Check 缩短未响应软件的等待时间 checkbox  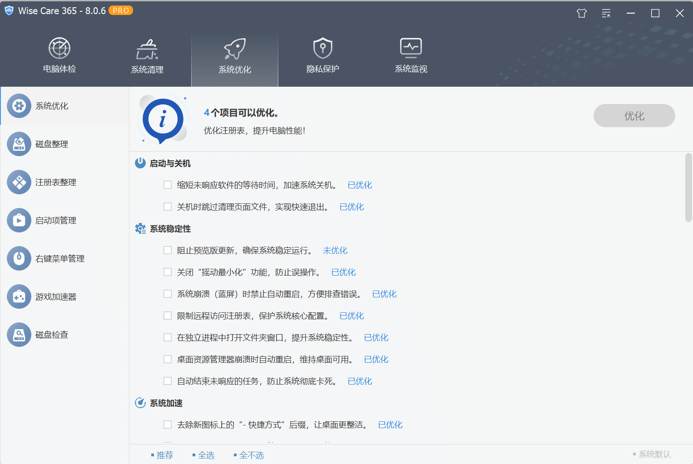point(168,185)
